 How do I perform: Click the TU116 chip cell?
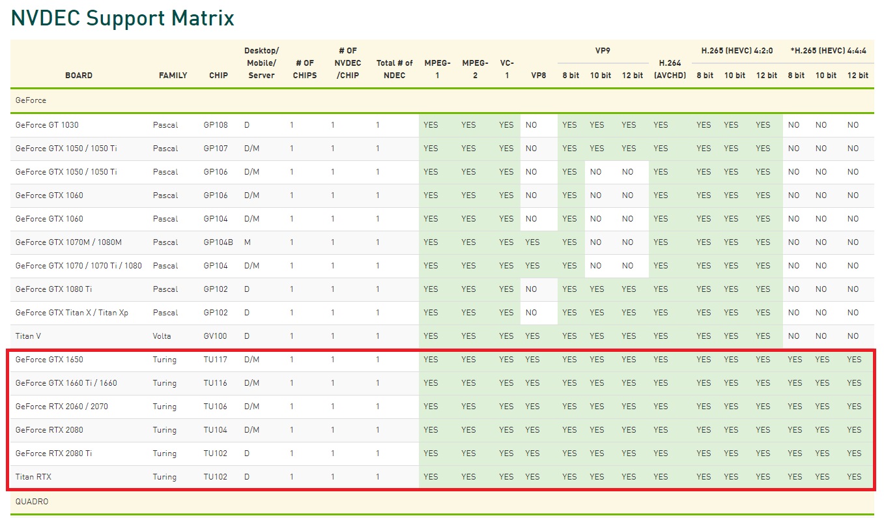[215, 383]
